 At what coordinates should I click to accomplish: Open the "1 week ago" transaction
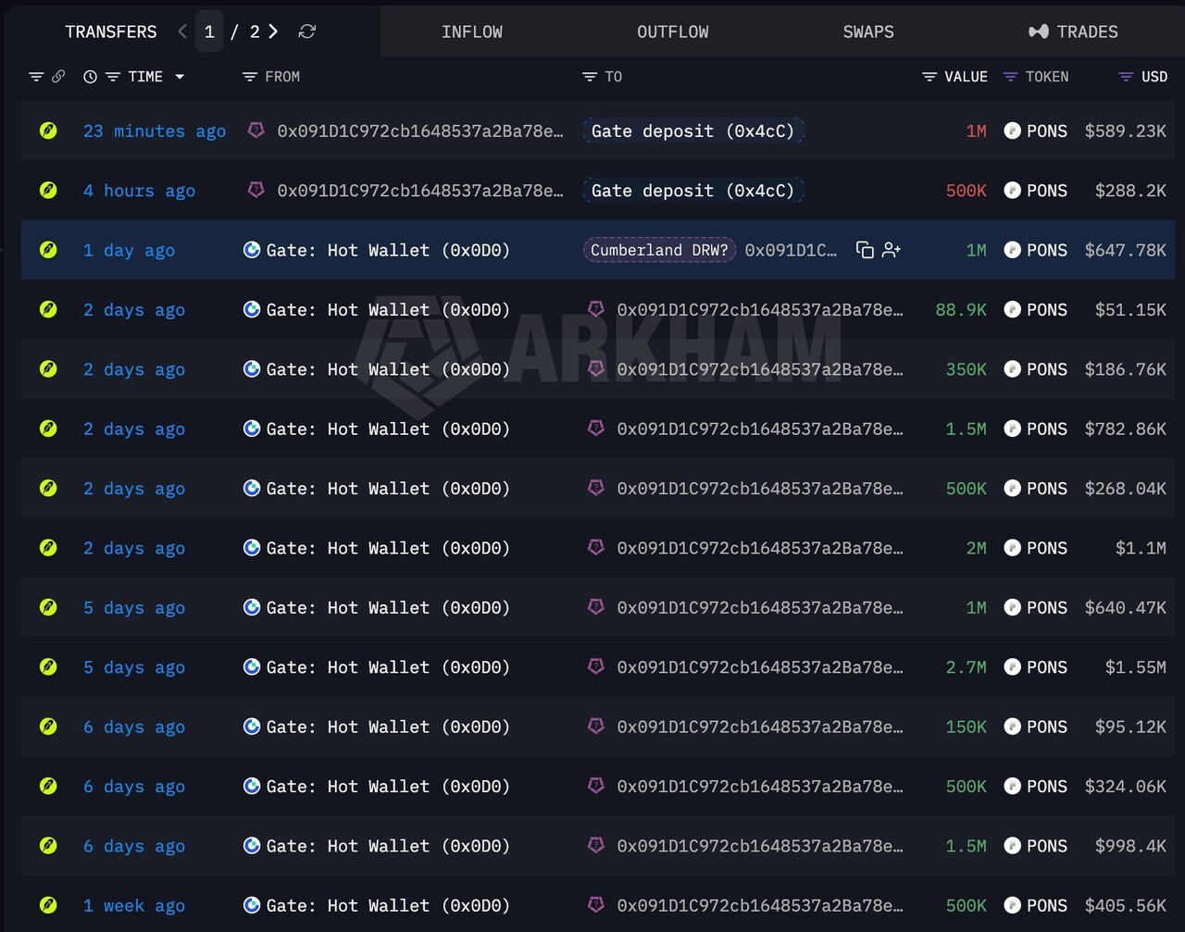(x=134, y=906)
